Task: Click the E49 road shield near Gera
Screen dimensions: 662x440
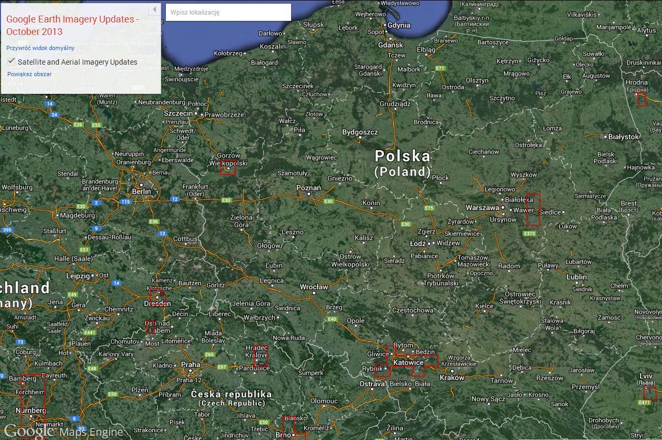Action: (x=73, y=295)
